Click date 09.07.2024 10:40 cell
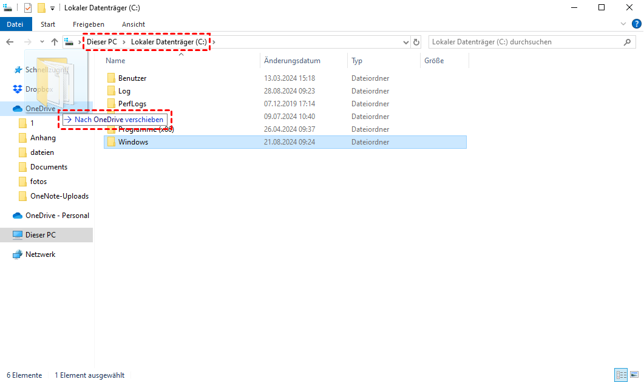Viewport: 644px width, 382px height. 290,116
